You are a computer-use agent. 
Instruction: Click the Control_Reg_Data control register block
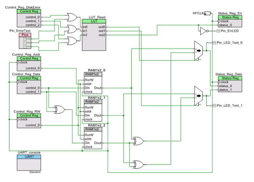[29, 85]
